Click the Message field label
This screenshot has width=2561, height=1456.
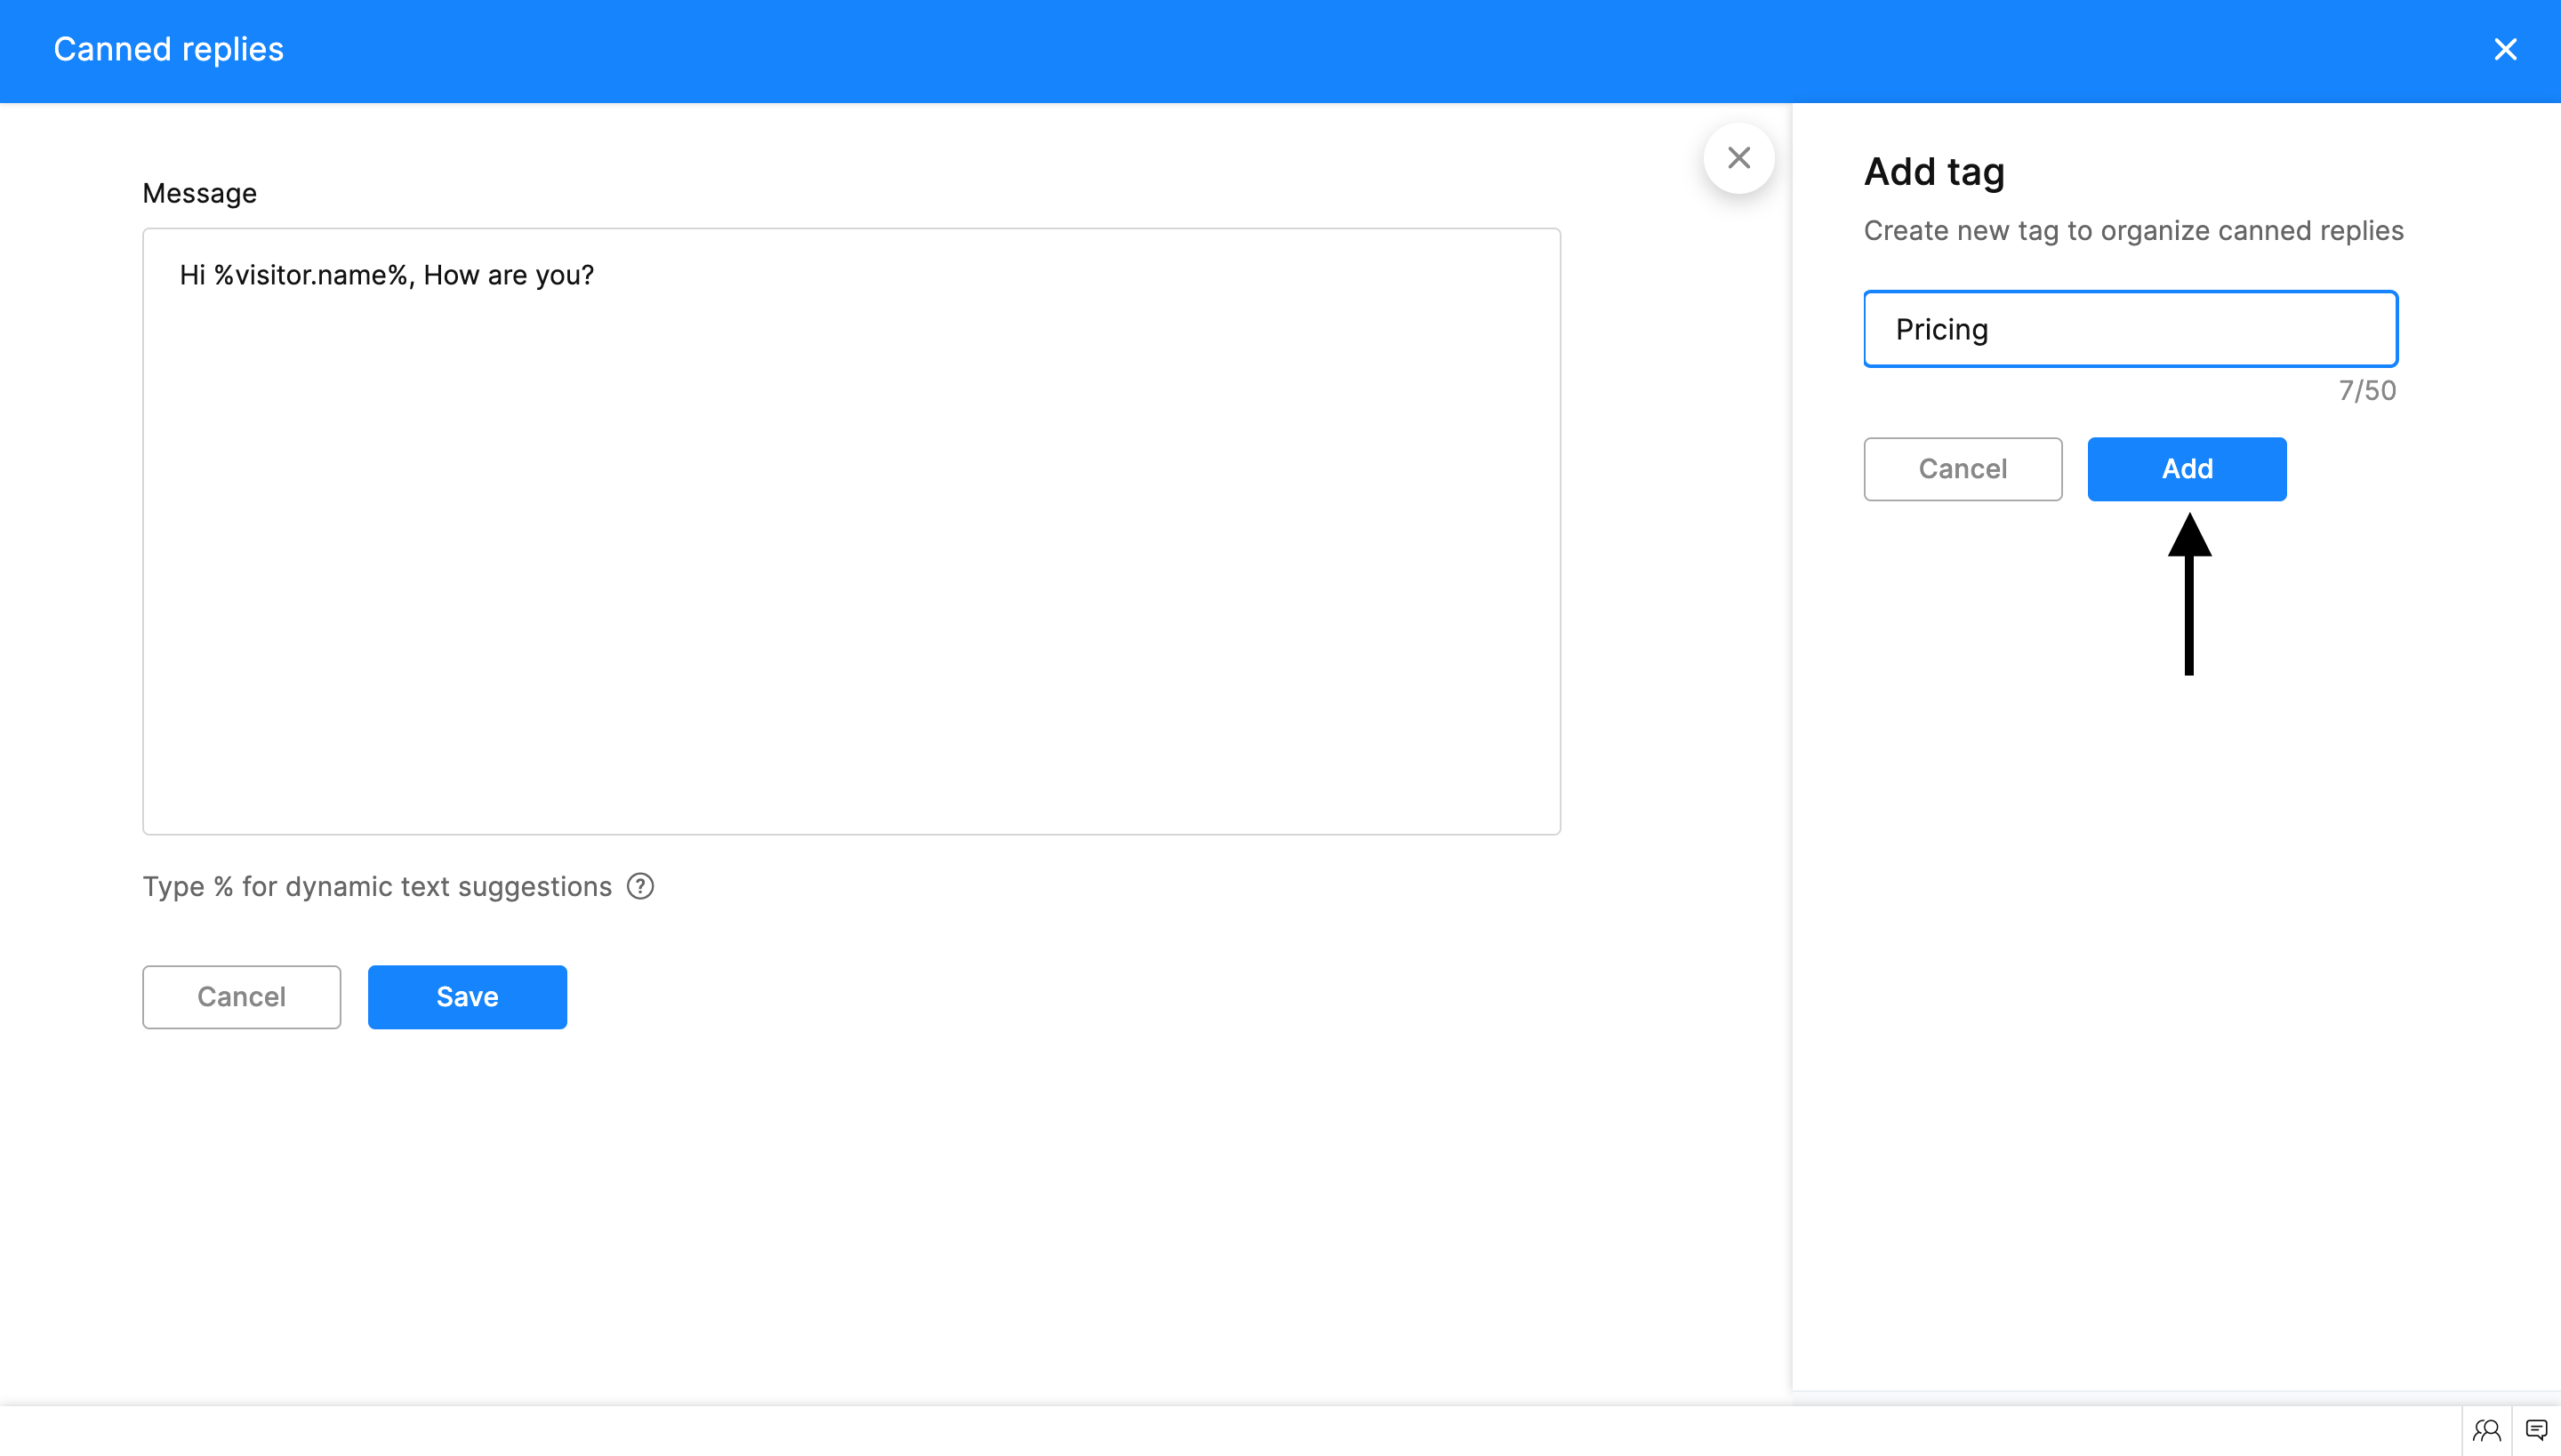(199, 193)
